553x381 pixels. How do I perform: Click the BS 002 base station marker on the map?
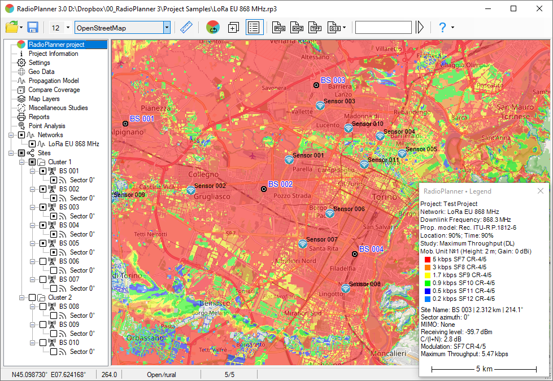coord(263,189)
